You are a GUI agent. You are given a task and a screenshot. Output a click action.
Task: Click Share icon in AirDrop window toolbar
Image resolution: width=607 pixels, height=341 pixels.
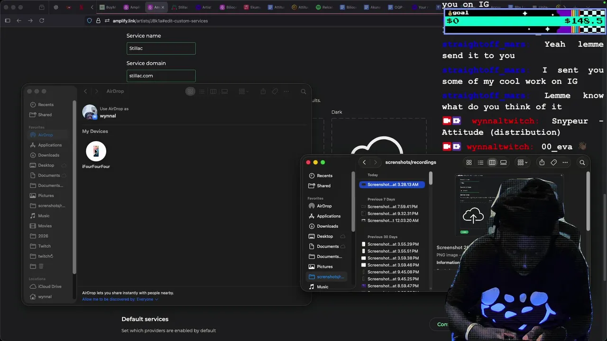[263, 91]
